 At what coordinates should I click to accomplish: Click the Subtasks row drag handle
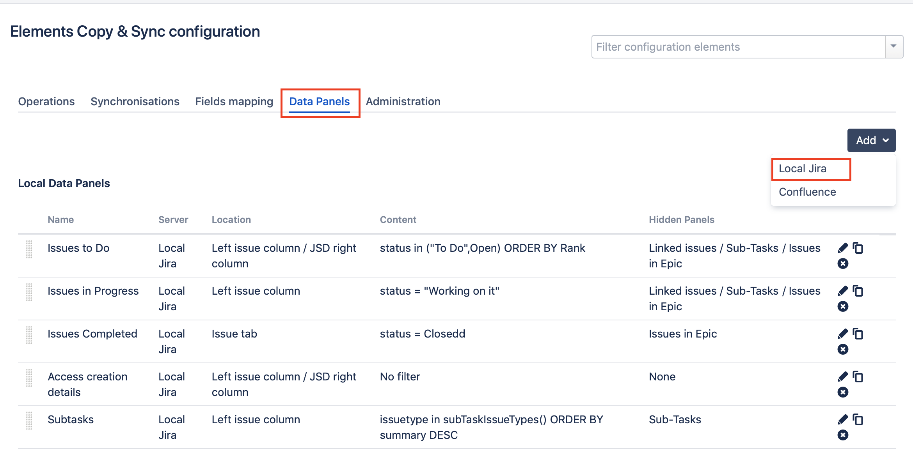(29, 421)
